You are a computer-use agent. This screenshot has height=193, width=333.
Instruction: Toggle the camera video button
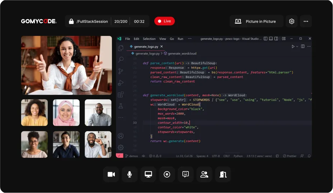pyautogui.click(x=111, y=175)
